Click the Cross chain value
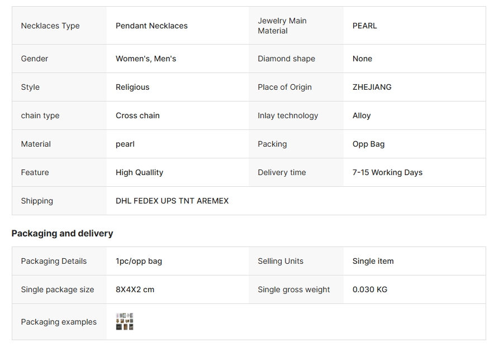This screenshot has height=353, width=499. point(137,115)
